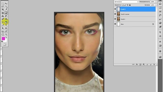Swap foreground and background colors
Viewport: 163px width, 92px height.
click(x=6, y=37)
